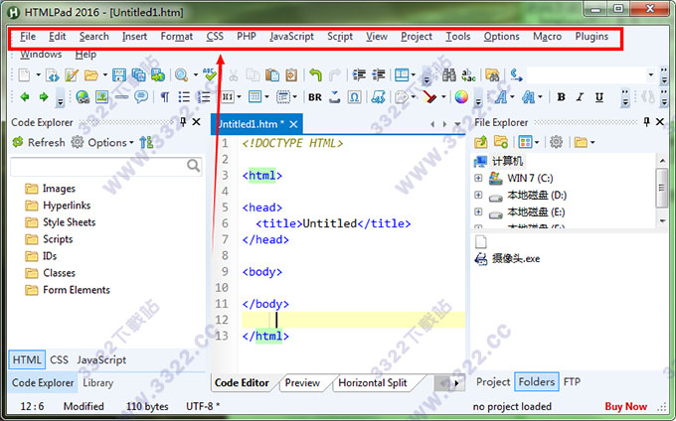Undo with the green curved arrow icon
Viewport: 676px width, 421px height.
click(x=315, y=75)
